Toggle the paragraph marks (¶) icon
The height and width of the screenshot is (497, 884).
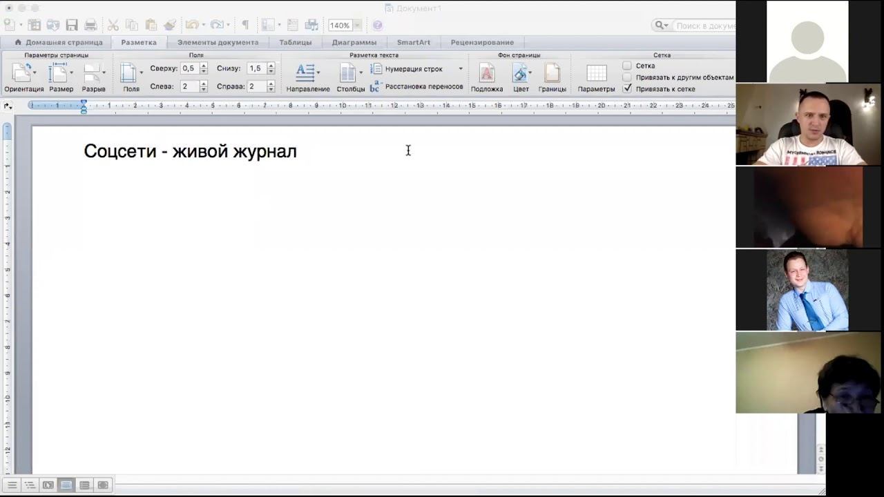click(x=244, y=25)
